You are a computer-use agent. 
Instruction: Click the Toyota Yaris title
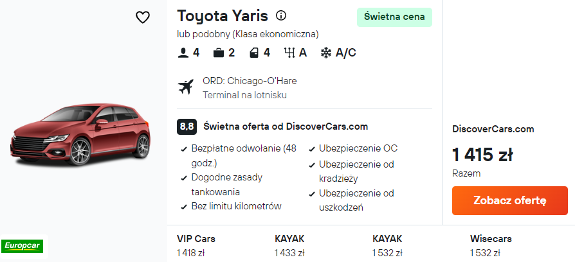point(223,16)
